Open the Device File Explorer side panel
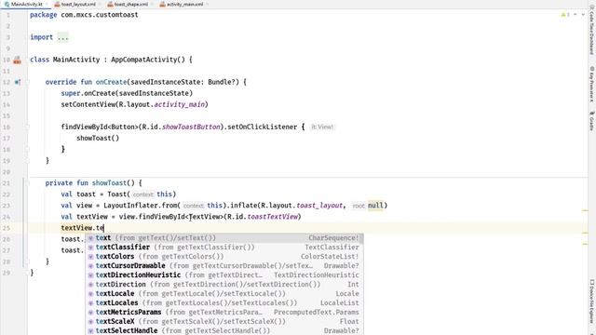 click(x=592, y=301)
